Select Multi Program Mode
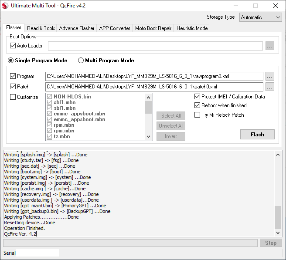This screenshot has height=260, width=286. tap(81, 61)
